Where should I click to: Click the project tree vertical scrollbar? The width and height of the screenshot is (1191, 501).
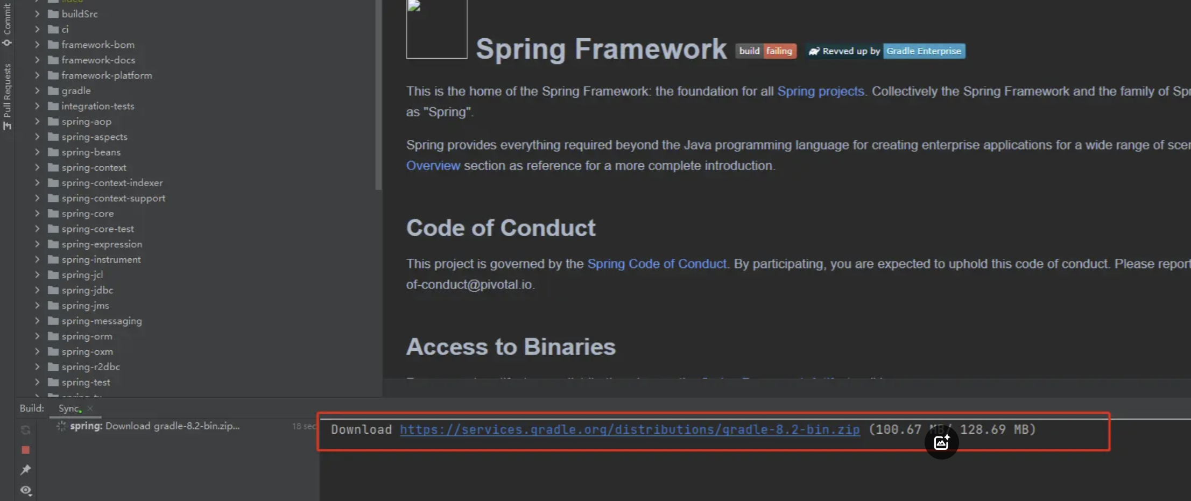[378, 95]
